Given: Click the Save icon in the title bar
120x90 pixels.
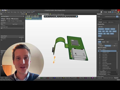Looking at the screenshot, I should pyautogui.click(x=2, y=10).
